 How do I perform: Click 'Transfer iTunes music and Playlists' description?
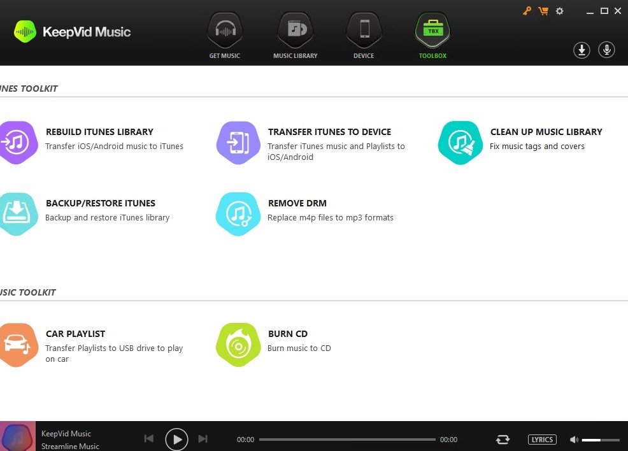pyautogui.click(x=336, y=152)
